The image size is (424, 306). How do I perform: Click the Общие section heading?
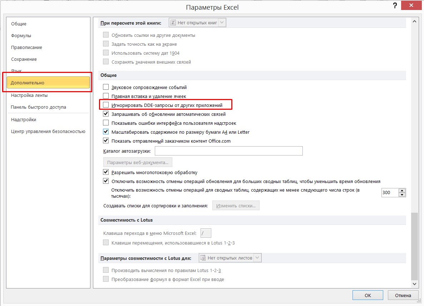pyautogui.click(x=108, y=75)
